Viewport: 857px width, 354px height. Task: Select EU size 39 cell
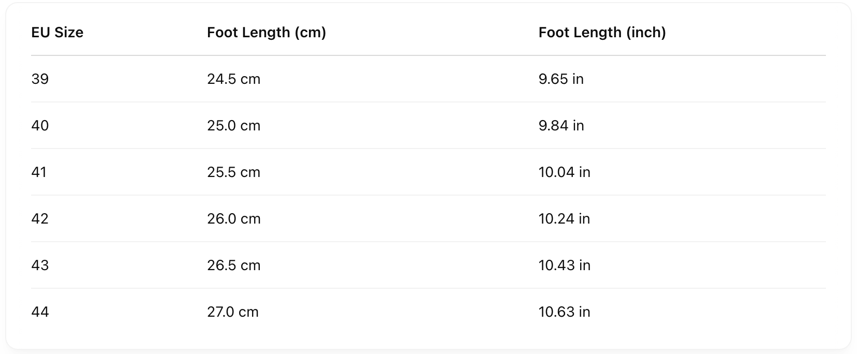click(40, 79)
